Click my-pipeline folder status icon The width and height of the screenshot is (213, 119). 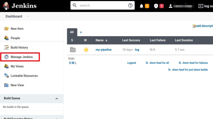(73, 50)
